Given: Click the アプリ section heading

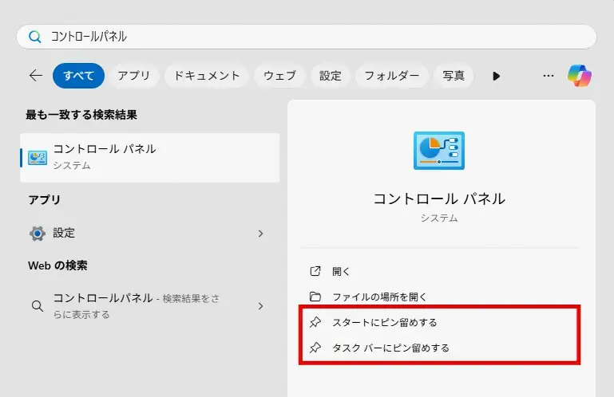Looking at the screenshot, I should 44,199.
